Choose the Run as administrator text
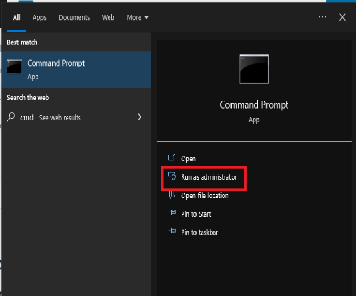 [209, 177]
